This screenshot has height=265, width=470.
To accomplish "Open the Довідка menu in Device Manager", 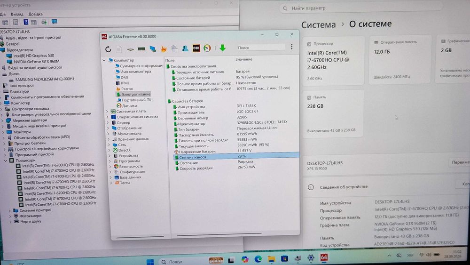I will (x=35, y=14).
